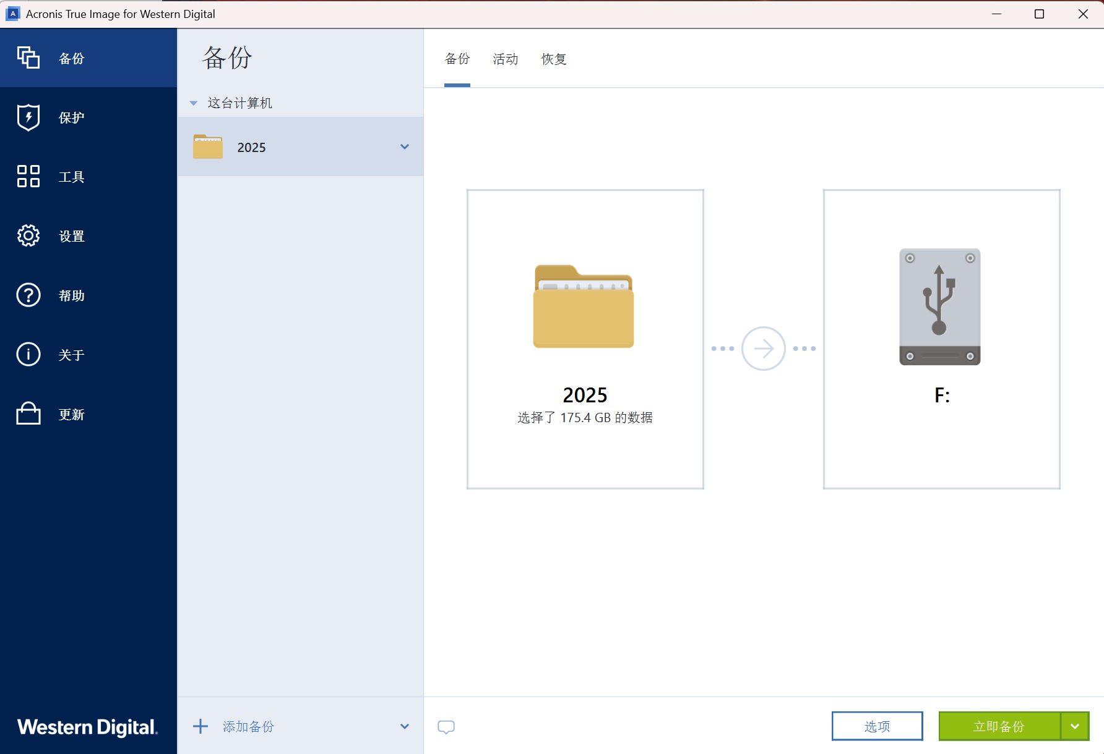Click the plus icon for 添加备份
The height and width of the screenshot is (754, 1104).
point(201,726)
